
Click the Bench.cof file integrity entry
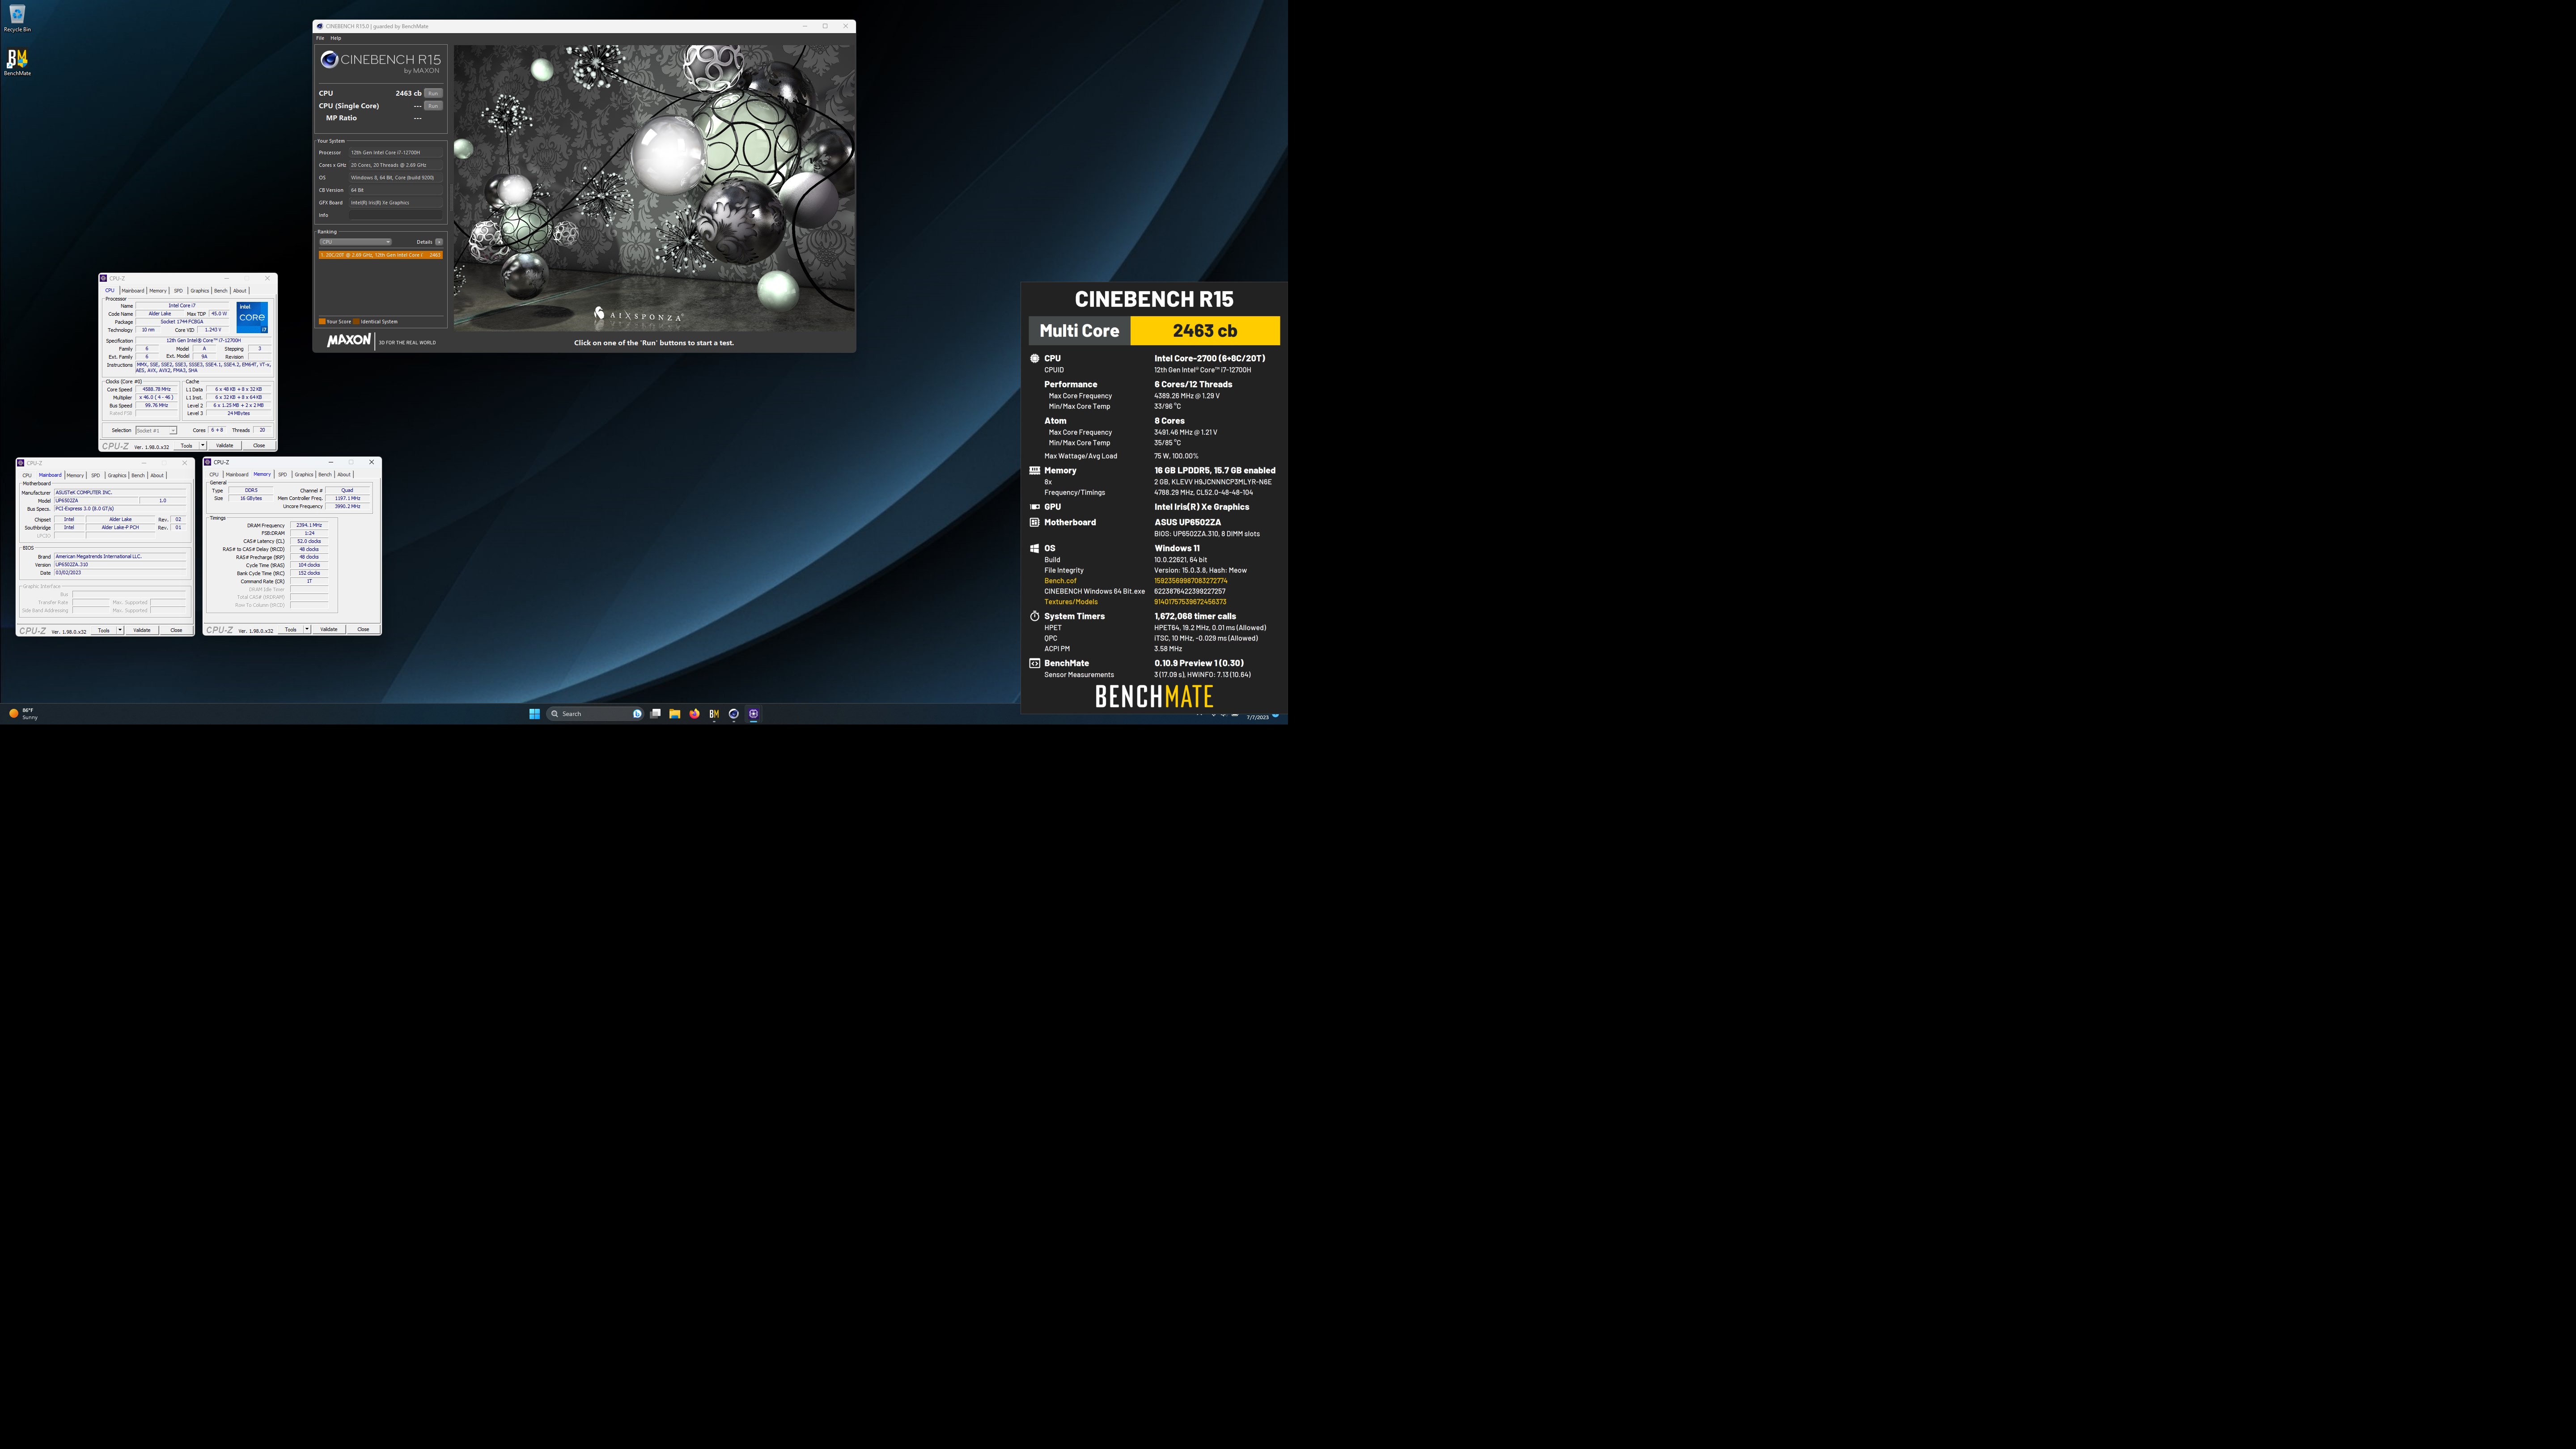tap(1060, 581)
